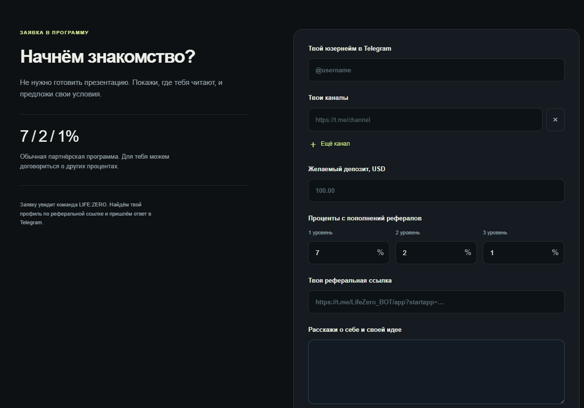This screenshot has width=584, height=408.
Task: Click the "2 уровень" label
Action: click(407, 232)
